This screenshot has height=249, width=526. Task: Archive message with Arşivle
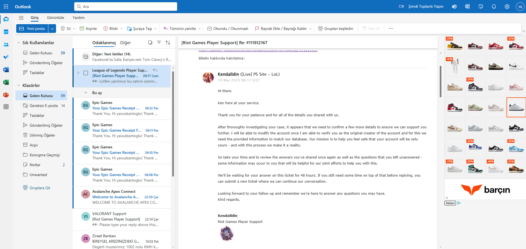[88, 29]
